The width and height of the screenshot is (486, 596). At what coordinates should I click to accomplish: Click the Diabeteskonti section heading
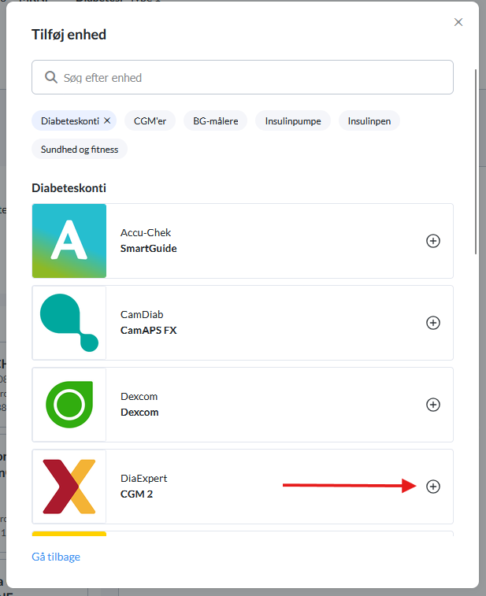coord(69,187)
